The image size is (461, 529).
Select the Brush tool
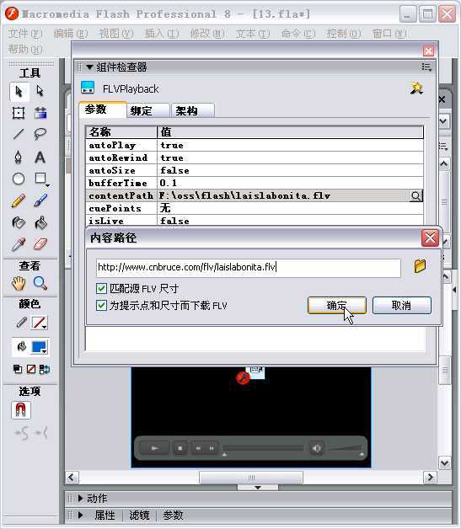(40, 200)
